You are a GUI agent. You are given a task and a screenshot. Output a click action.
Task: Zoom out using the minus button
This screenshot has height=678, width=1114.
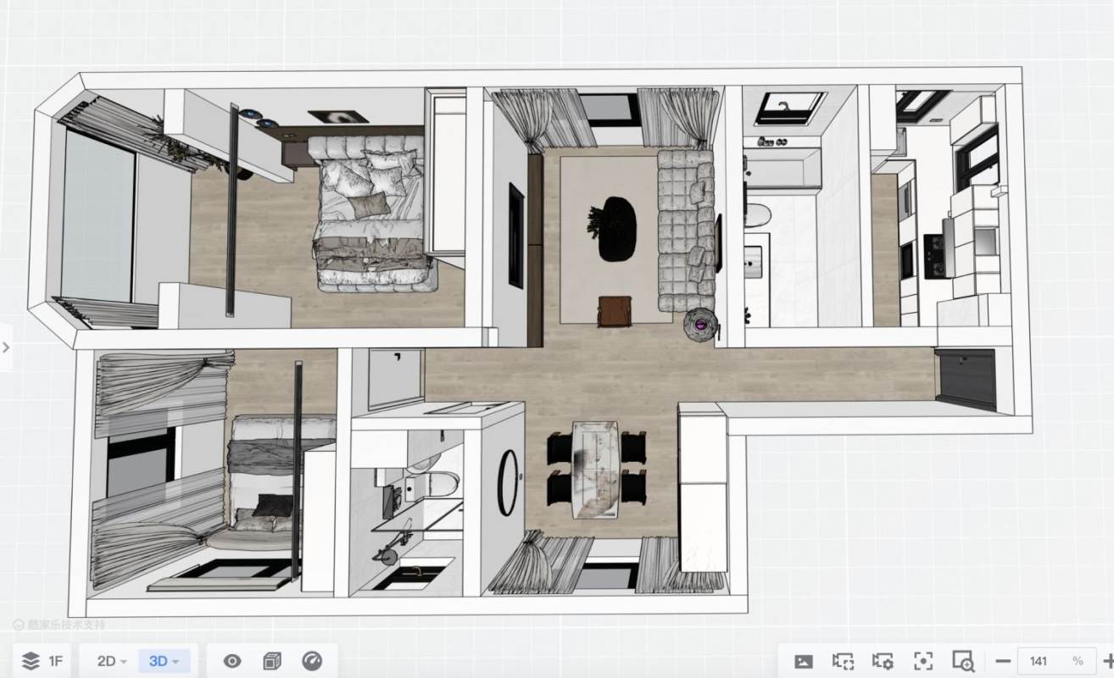[1003, 661]
